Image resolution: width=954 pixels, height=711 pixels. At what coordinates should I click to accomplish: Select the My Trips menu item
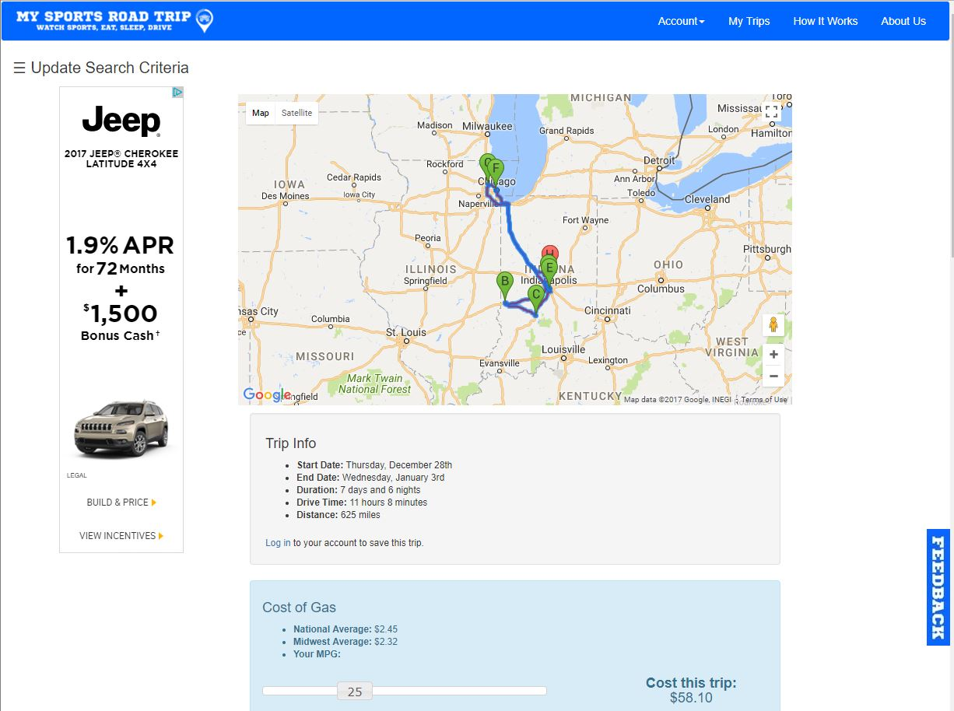pos(748,21)
